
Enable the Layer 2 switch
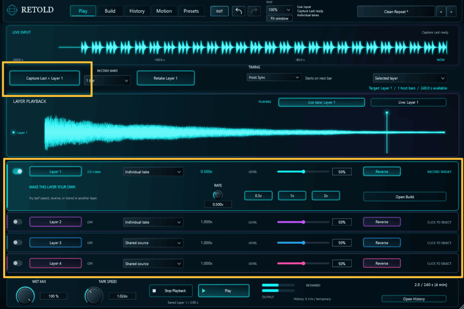[x=18, y=222]
